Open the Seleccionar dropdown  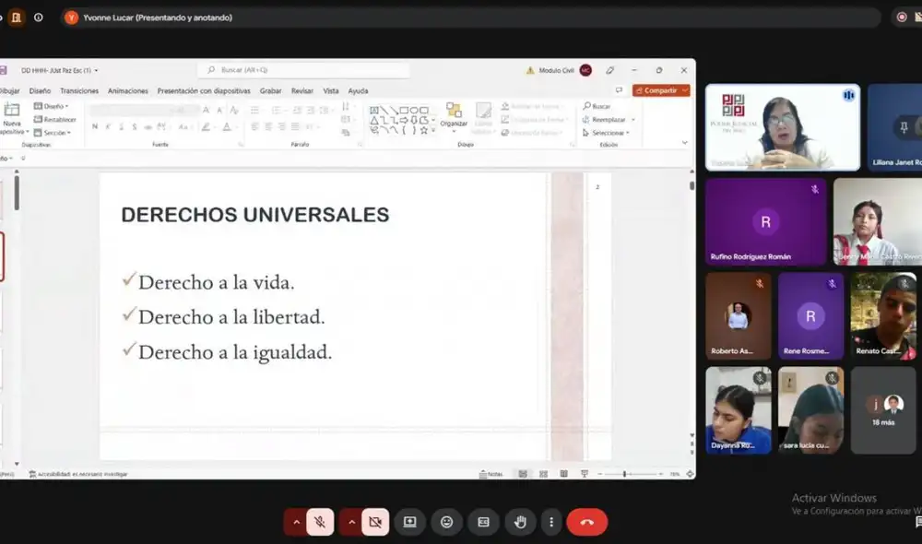pyautogui.click(x=607, y=133)
